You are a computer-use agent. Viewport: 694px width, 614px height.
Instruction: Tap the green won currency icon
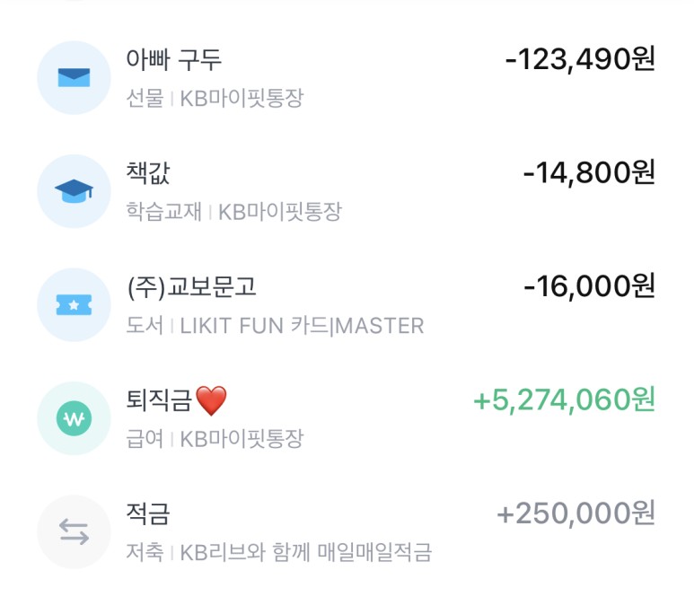[74, 418]
